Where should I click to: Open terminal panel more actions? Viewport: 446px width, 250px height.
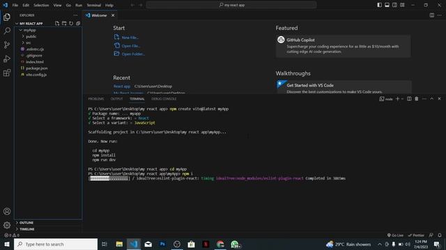(424, 99)
